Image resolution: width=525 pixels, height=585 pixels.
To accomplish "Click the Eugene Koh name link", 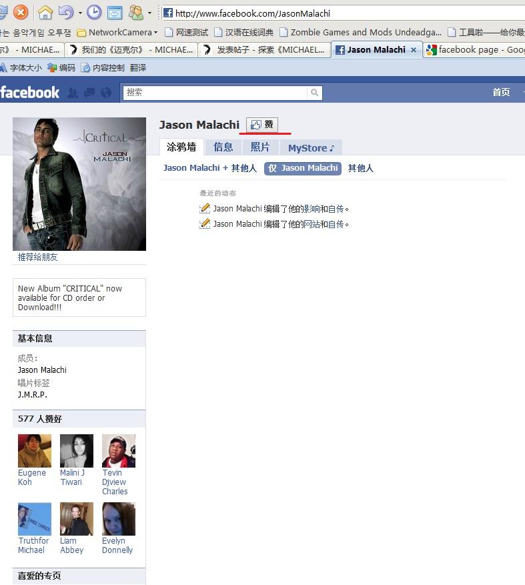I will tap(32, 477).
